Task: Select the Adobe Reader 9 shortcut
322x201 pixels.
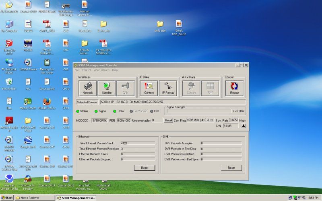Action: [9, 124]
